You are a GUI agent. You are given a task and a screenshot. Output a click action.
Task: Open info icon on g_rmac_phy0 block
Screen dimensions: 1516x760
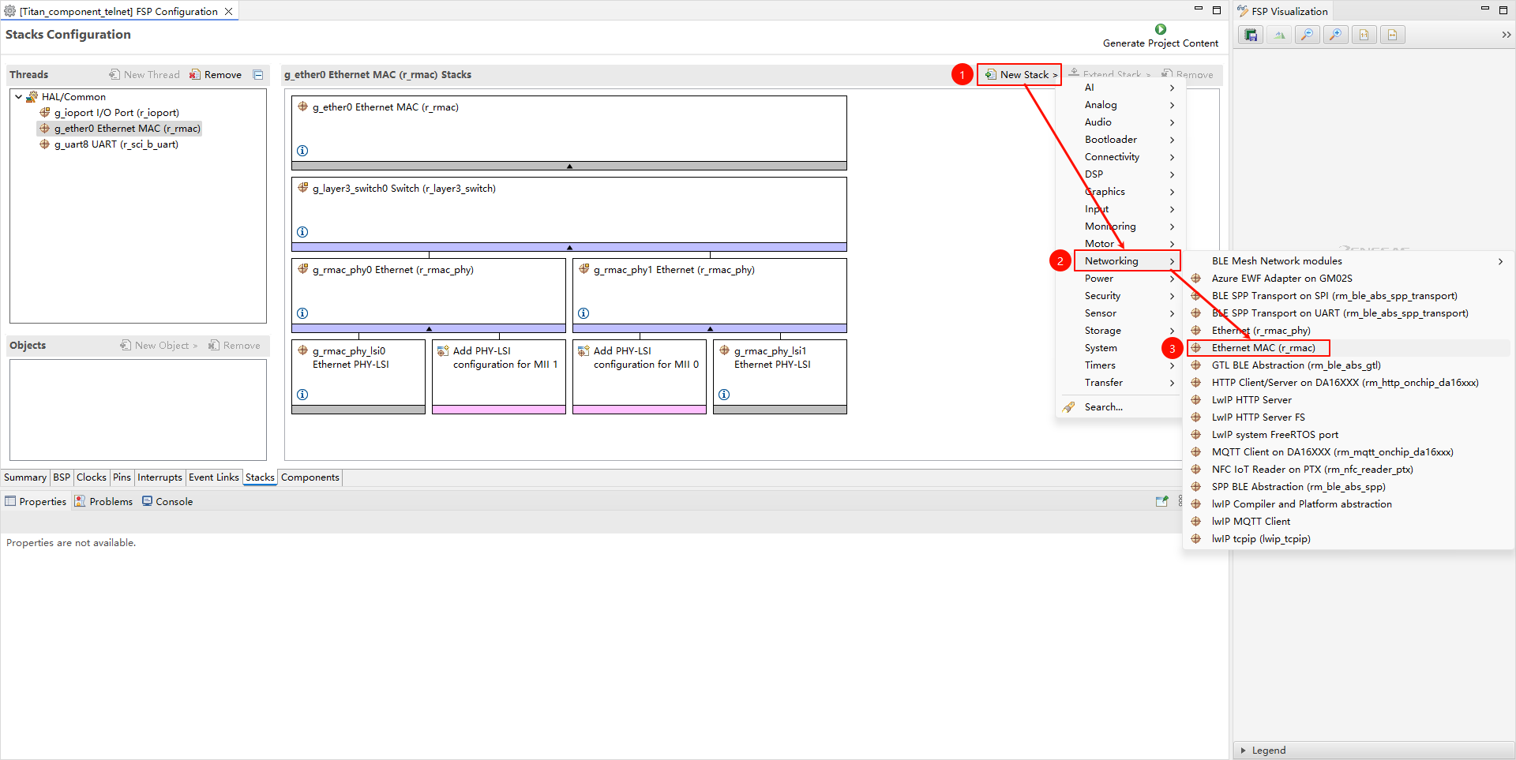pos(302,313)
